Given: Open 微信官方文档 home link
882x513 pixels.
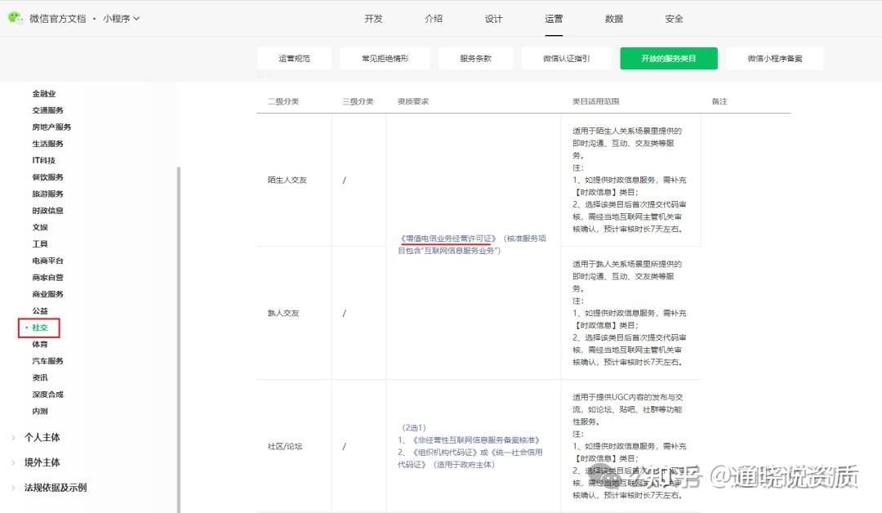Looking at the screenshot, I should click(57, 19).
